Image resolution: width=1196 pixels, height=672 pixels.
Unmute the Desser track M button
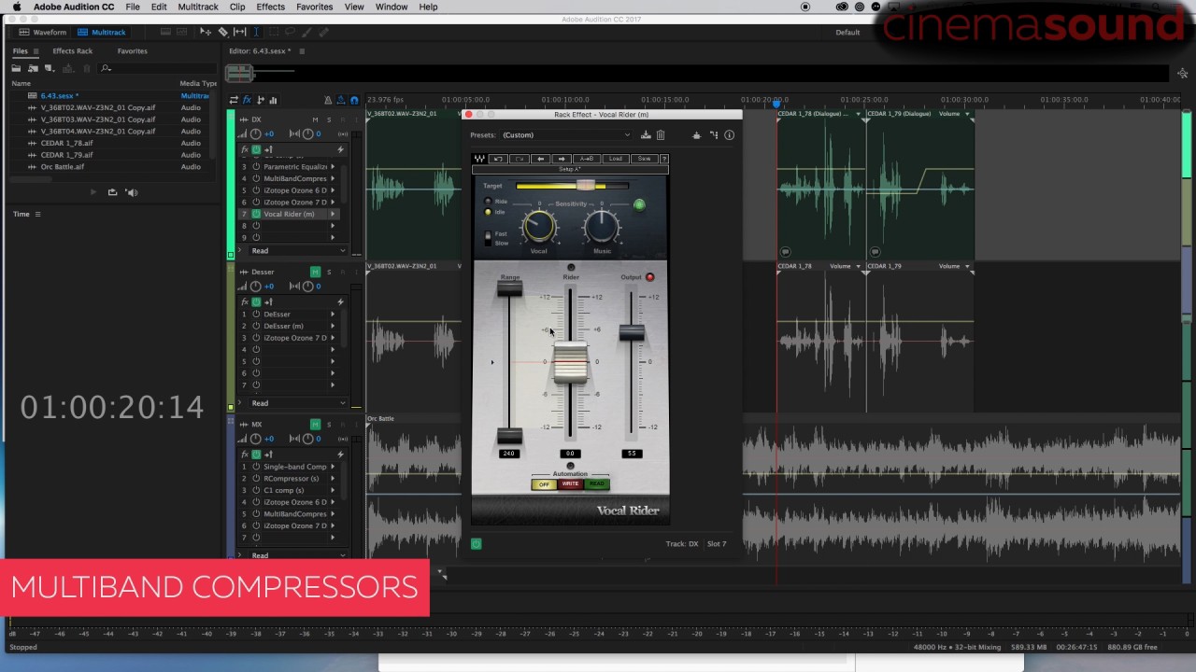315,272
